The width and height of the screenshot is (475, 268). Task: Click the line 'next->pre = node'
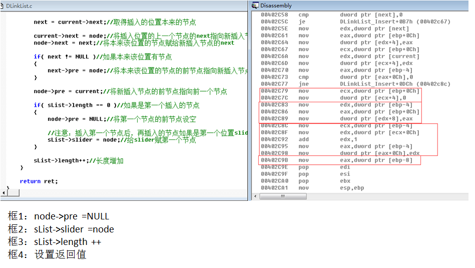point(148,71)
